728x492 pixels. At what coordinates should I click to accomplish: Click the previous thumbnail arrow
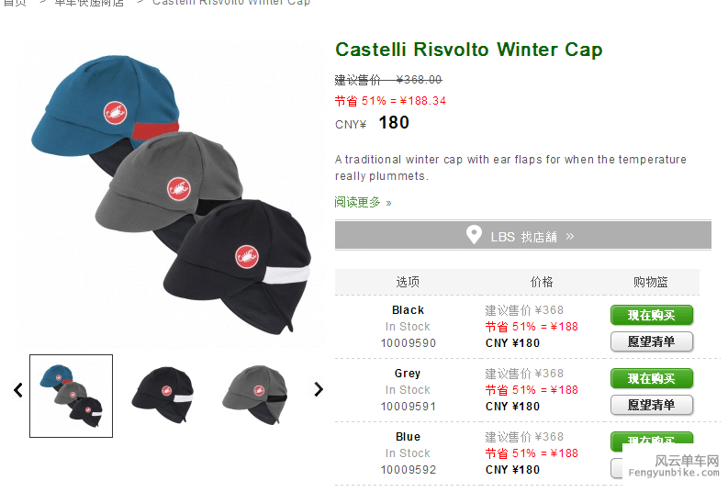(18, 390)
